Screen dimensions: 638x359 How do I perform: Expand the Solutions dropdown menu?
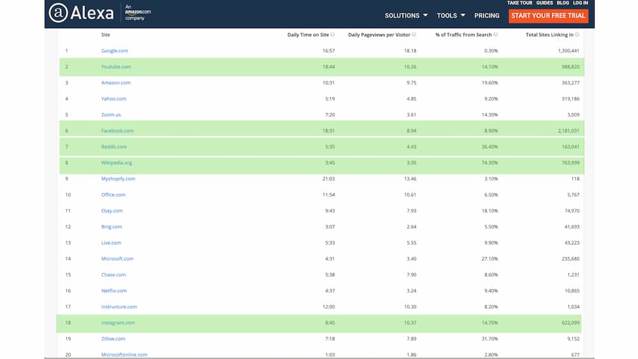[406, 15]
